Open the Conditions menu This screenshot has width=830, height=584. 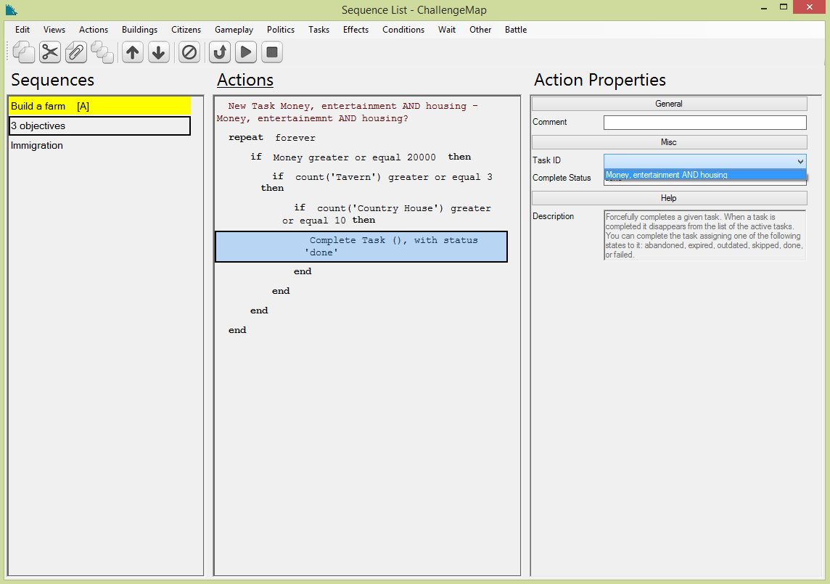click(403, 30)
